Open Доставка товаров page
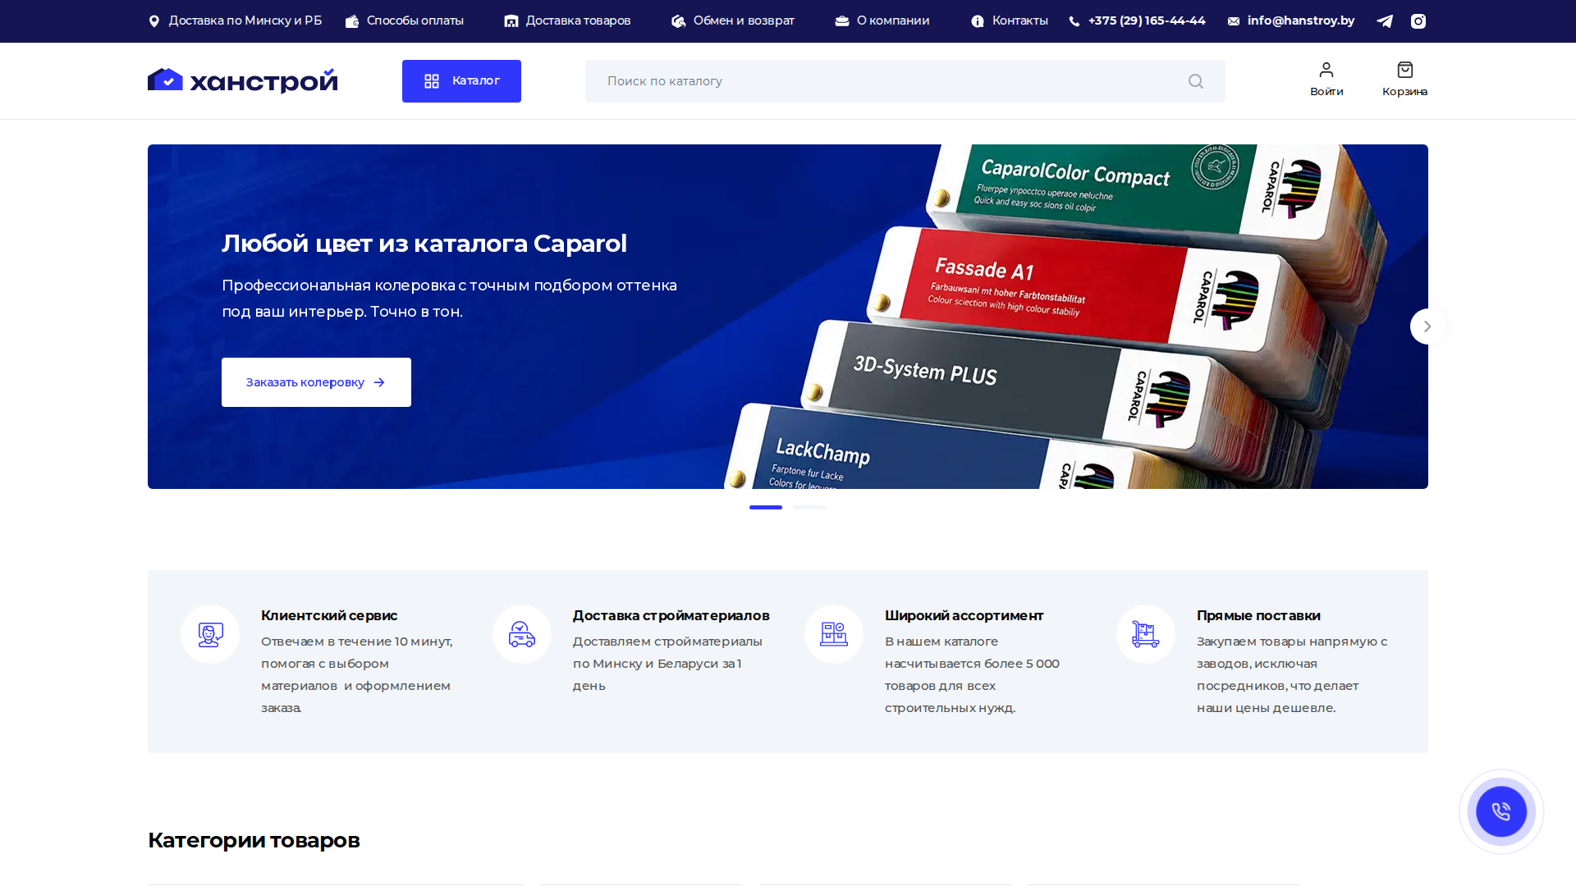This screenshot has width=1576, height=886. (x=578, y=21)
